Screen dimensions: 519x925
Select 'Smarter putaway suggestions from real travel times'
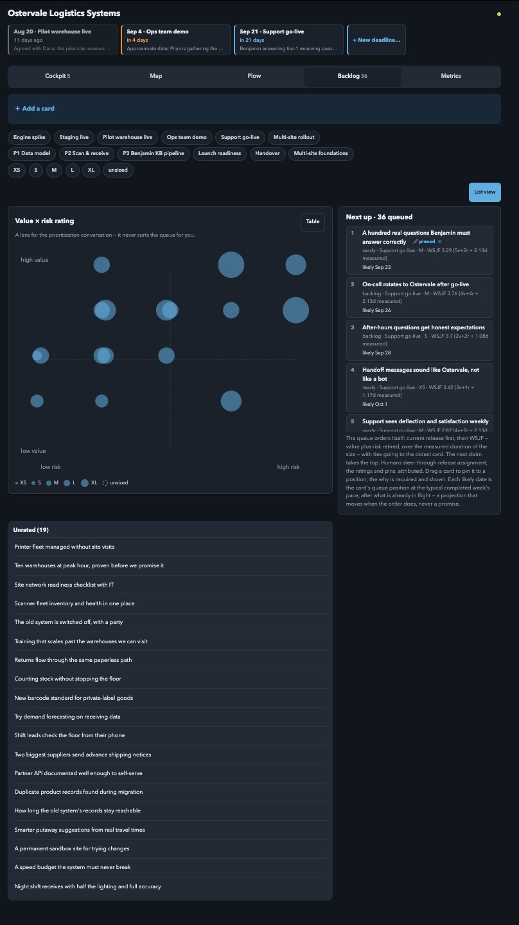pyautogui.click(x=170, y=830)
